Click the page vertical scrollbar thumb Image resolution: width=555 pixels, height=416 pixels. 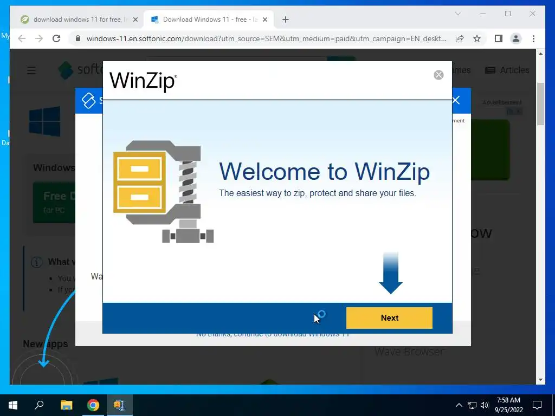click(540, 104)
